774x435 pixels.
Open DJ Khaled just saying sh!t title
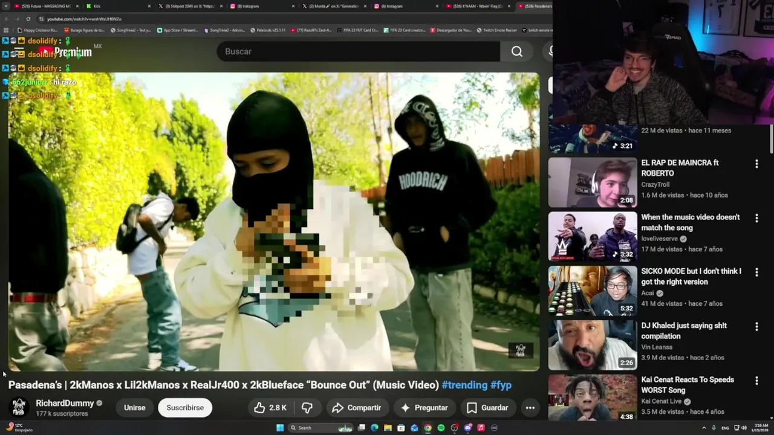click(684, 331)
